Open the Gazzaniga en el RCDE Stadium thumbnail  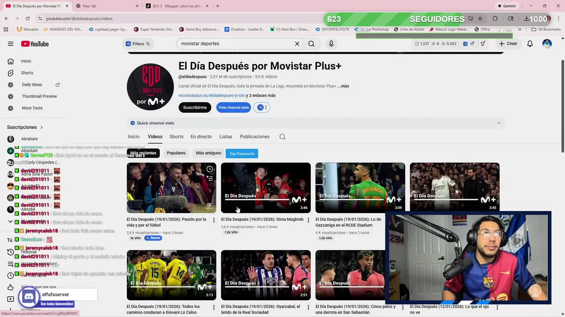point(360,188)
